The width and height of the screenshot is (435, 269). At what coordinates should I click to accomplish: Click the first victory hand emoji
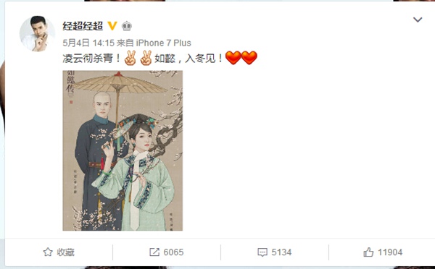point(130,58)
